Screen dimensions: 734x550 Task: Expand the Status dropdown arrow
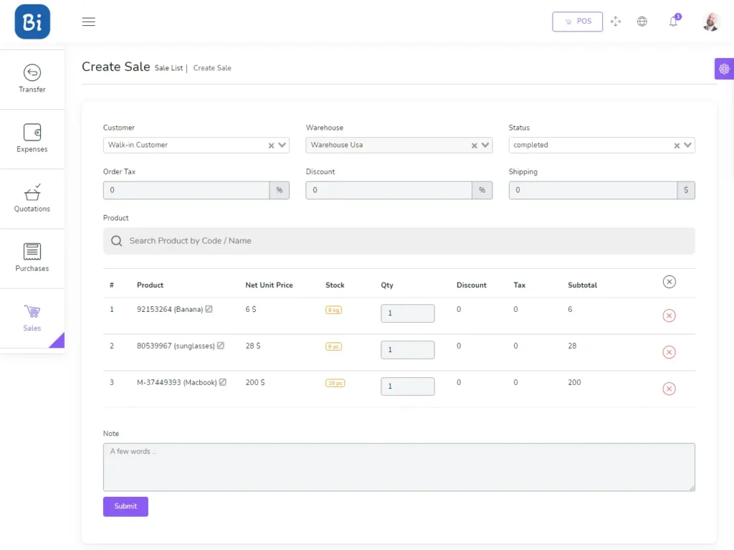click(687, 146)
